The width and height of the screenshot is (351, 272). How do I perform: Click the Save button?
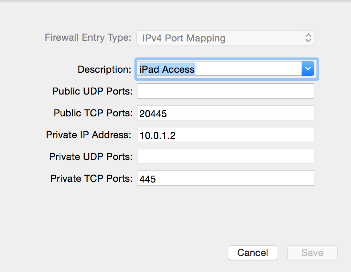(312, 253)
